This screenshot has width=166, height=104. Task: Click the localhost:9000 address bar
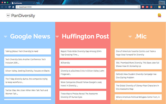tap(78, 7)
